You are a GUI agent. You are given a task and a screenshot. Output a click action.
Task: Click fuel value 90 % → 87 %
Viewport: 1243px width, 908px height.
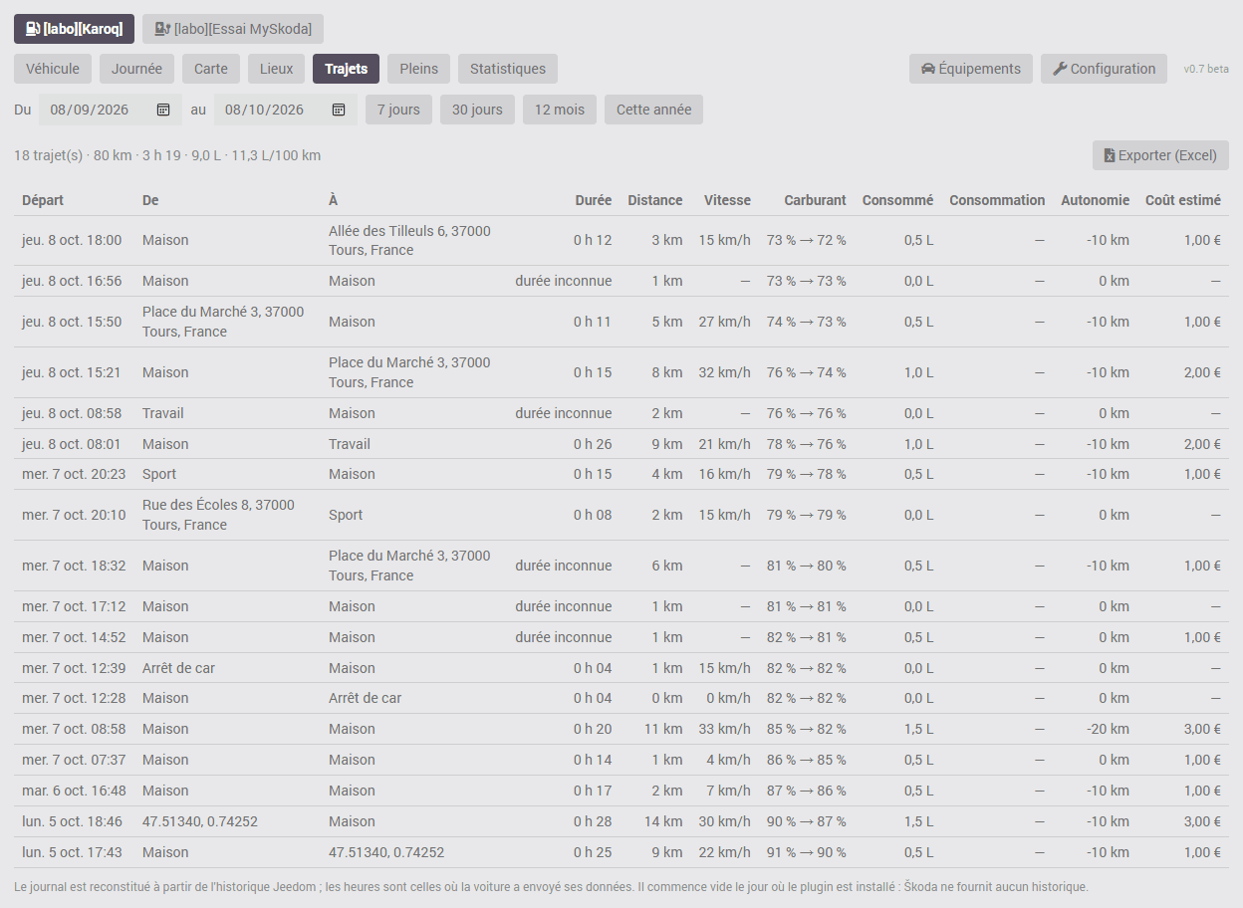(x=807, y=821)
